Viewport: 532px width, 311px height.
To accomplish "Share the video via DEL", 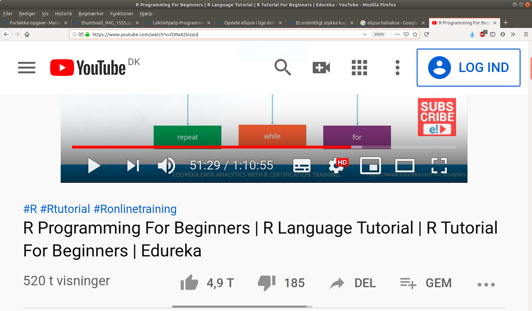I will tap(353, 283).
